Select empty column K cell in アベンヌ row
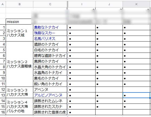 [x=136, y=90]
